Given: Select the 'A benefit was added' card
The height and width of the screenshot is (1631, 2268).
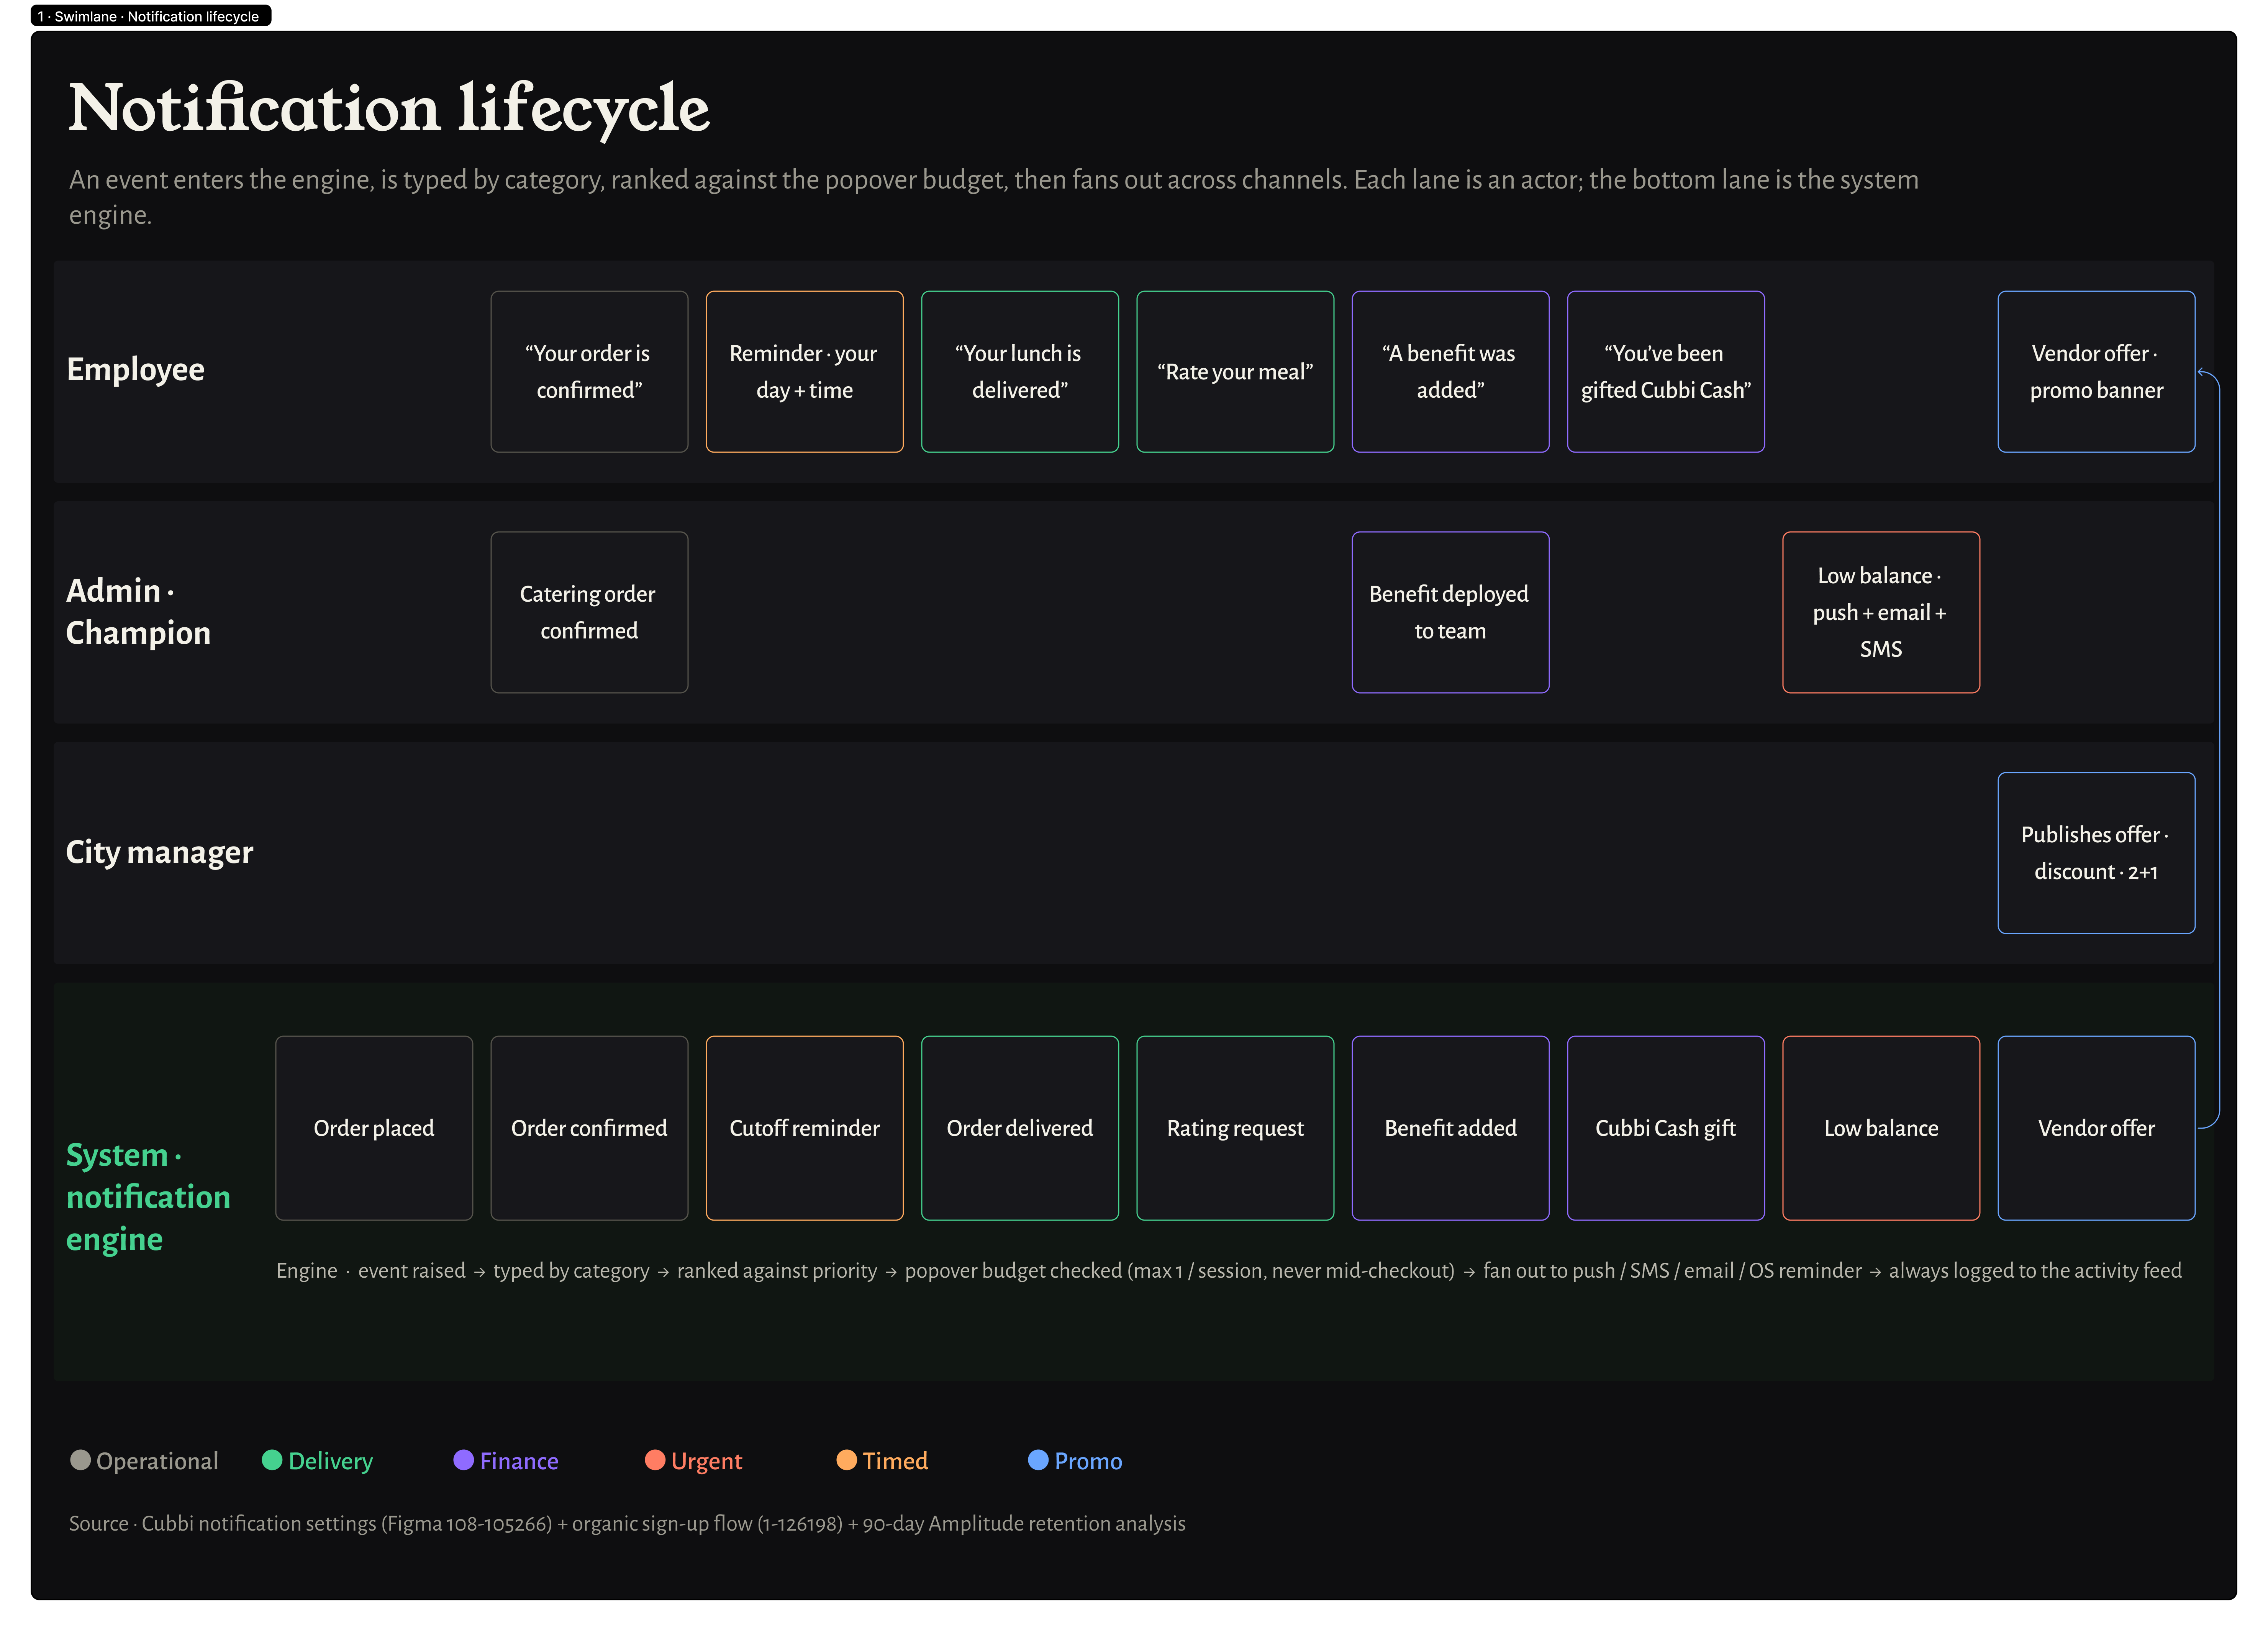Looking at the screenshot, I should pos(1450,372).
